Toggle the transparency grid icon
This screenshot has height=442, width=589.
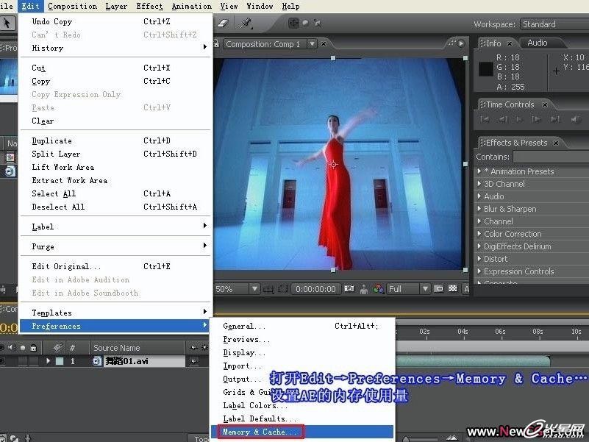pos(452,289)
